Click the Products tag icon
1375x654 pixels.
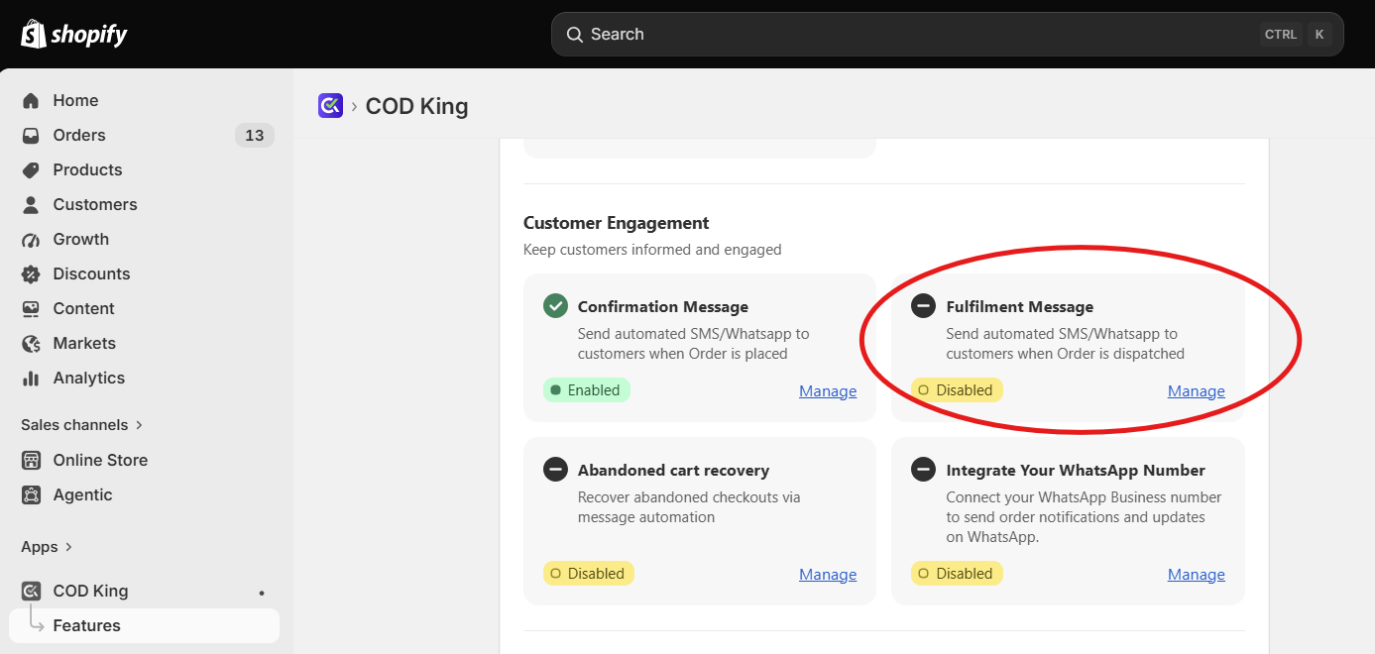(x=31, y=170)
